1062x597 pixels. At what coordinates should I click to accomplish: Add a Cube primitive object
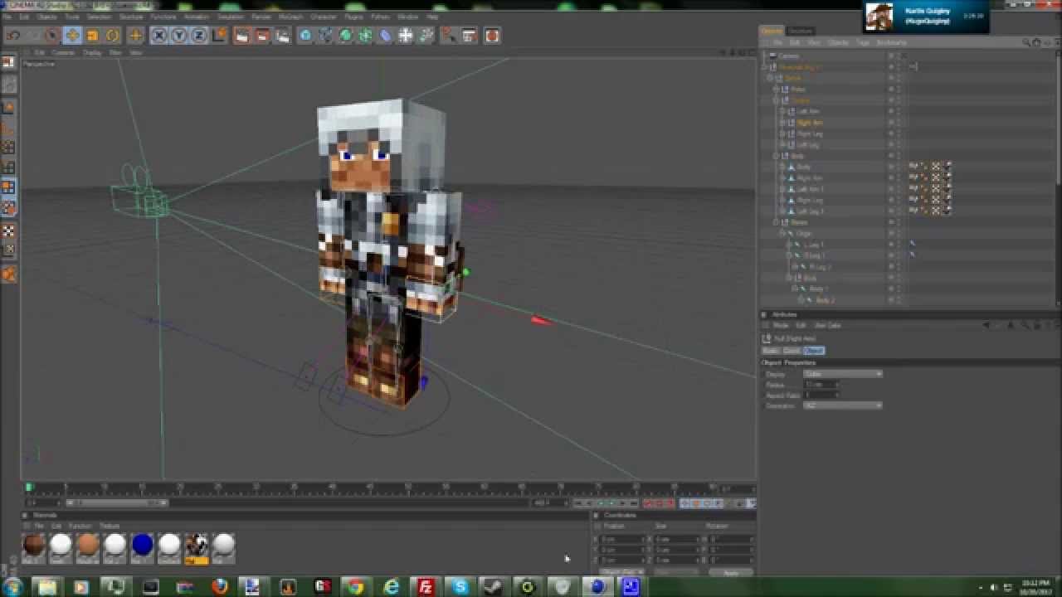(x=305, y=36)
